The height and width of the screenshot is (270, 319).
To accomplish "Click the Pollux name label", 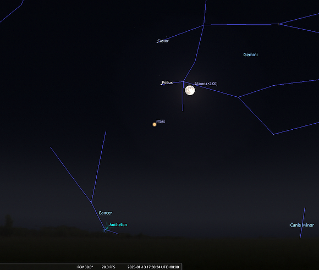I will coord(167,82).
